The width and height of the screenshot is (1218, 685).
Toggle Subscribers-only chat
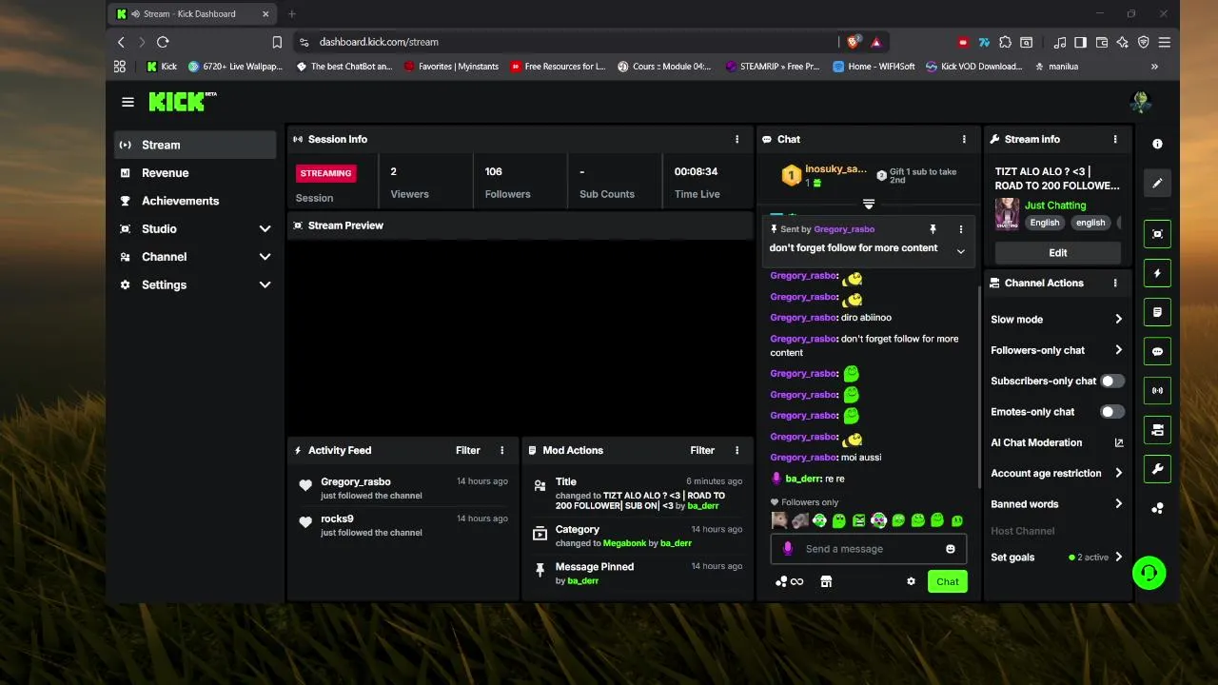point(1111,381)
